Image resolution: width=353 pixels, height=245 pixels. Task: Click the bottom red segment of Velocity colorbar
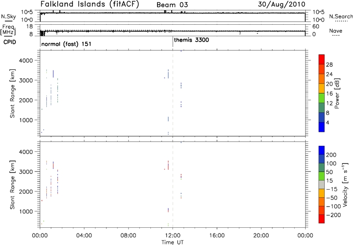(x=322, y=219)
